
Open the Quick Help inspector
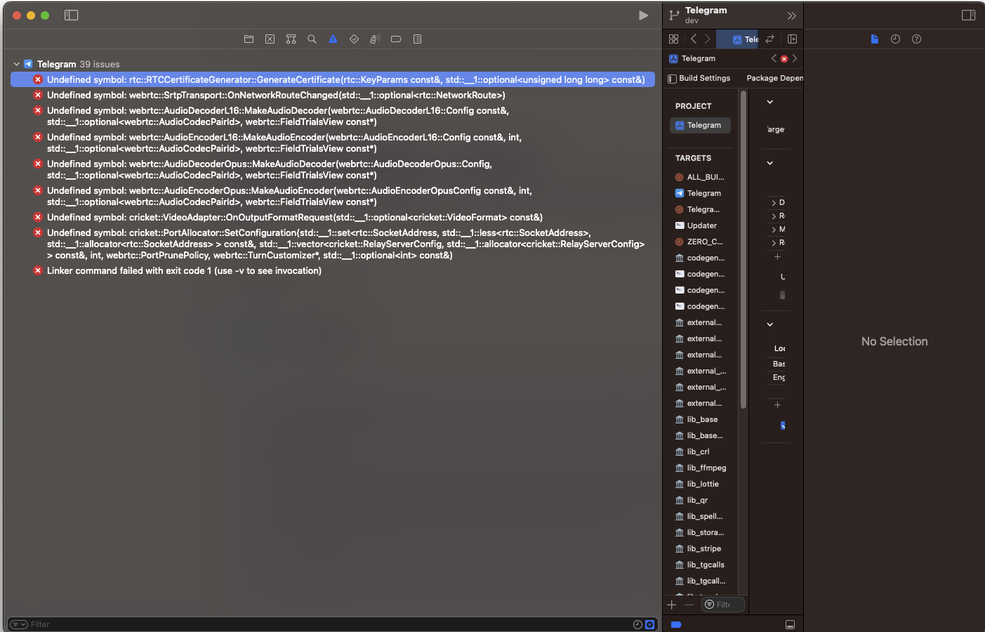pos(916,39)
